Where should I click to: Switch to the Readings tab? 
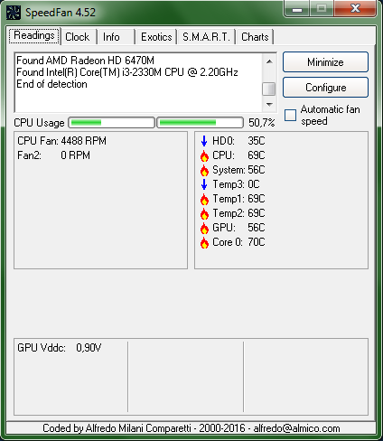(x=34, y=36)
